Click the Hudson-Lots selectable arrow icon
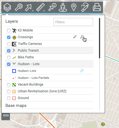119x128 pixels. (82, 70)
